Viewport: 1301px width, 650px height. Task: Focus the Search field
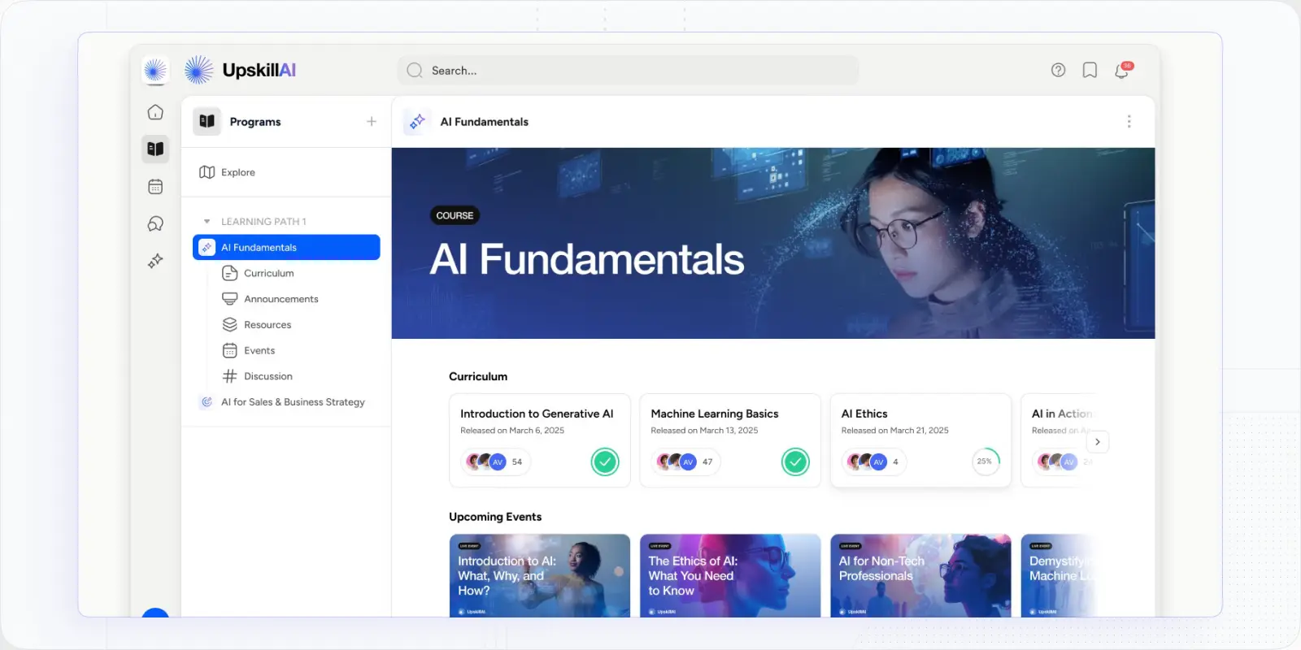point(628,71)
